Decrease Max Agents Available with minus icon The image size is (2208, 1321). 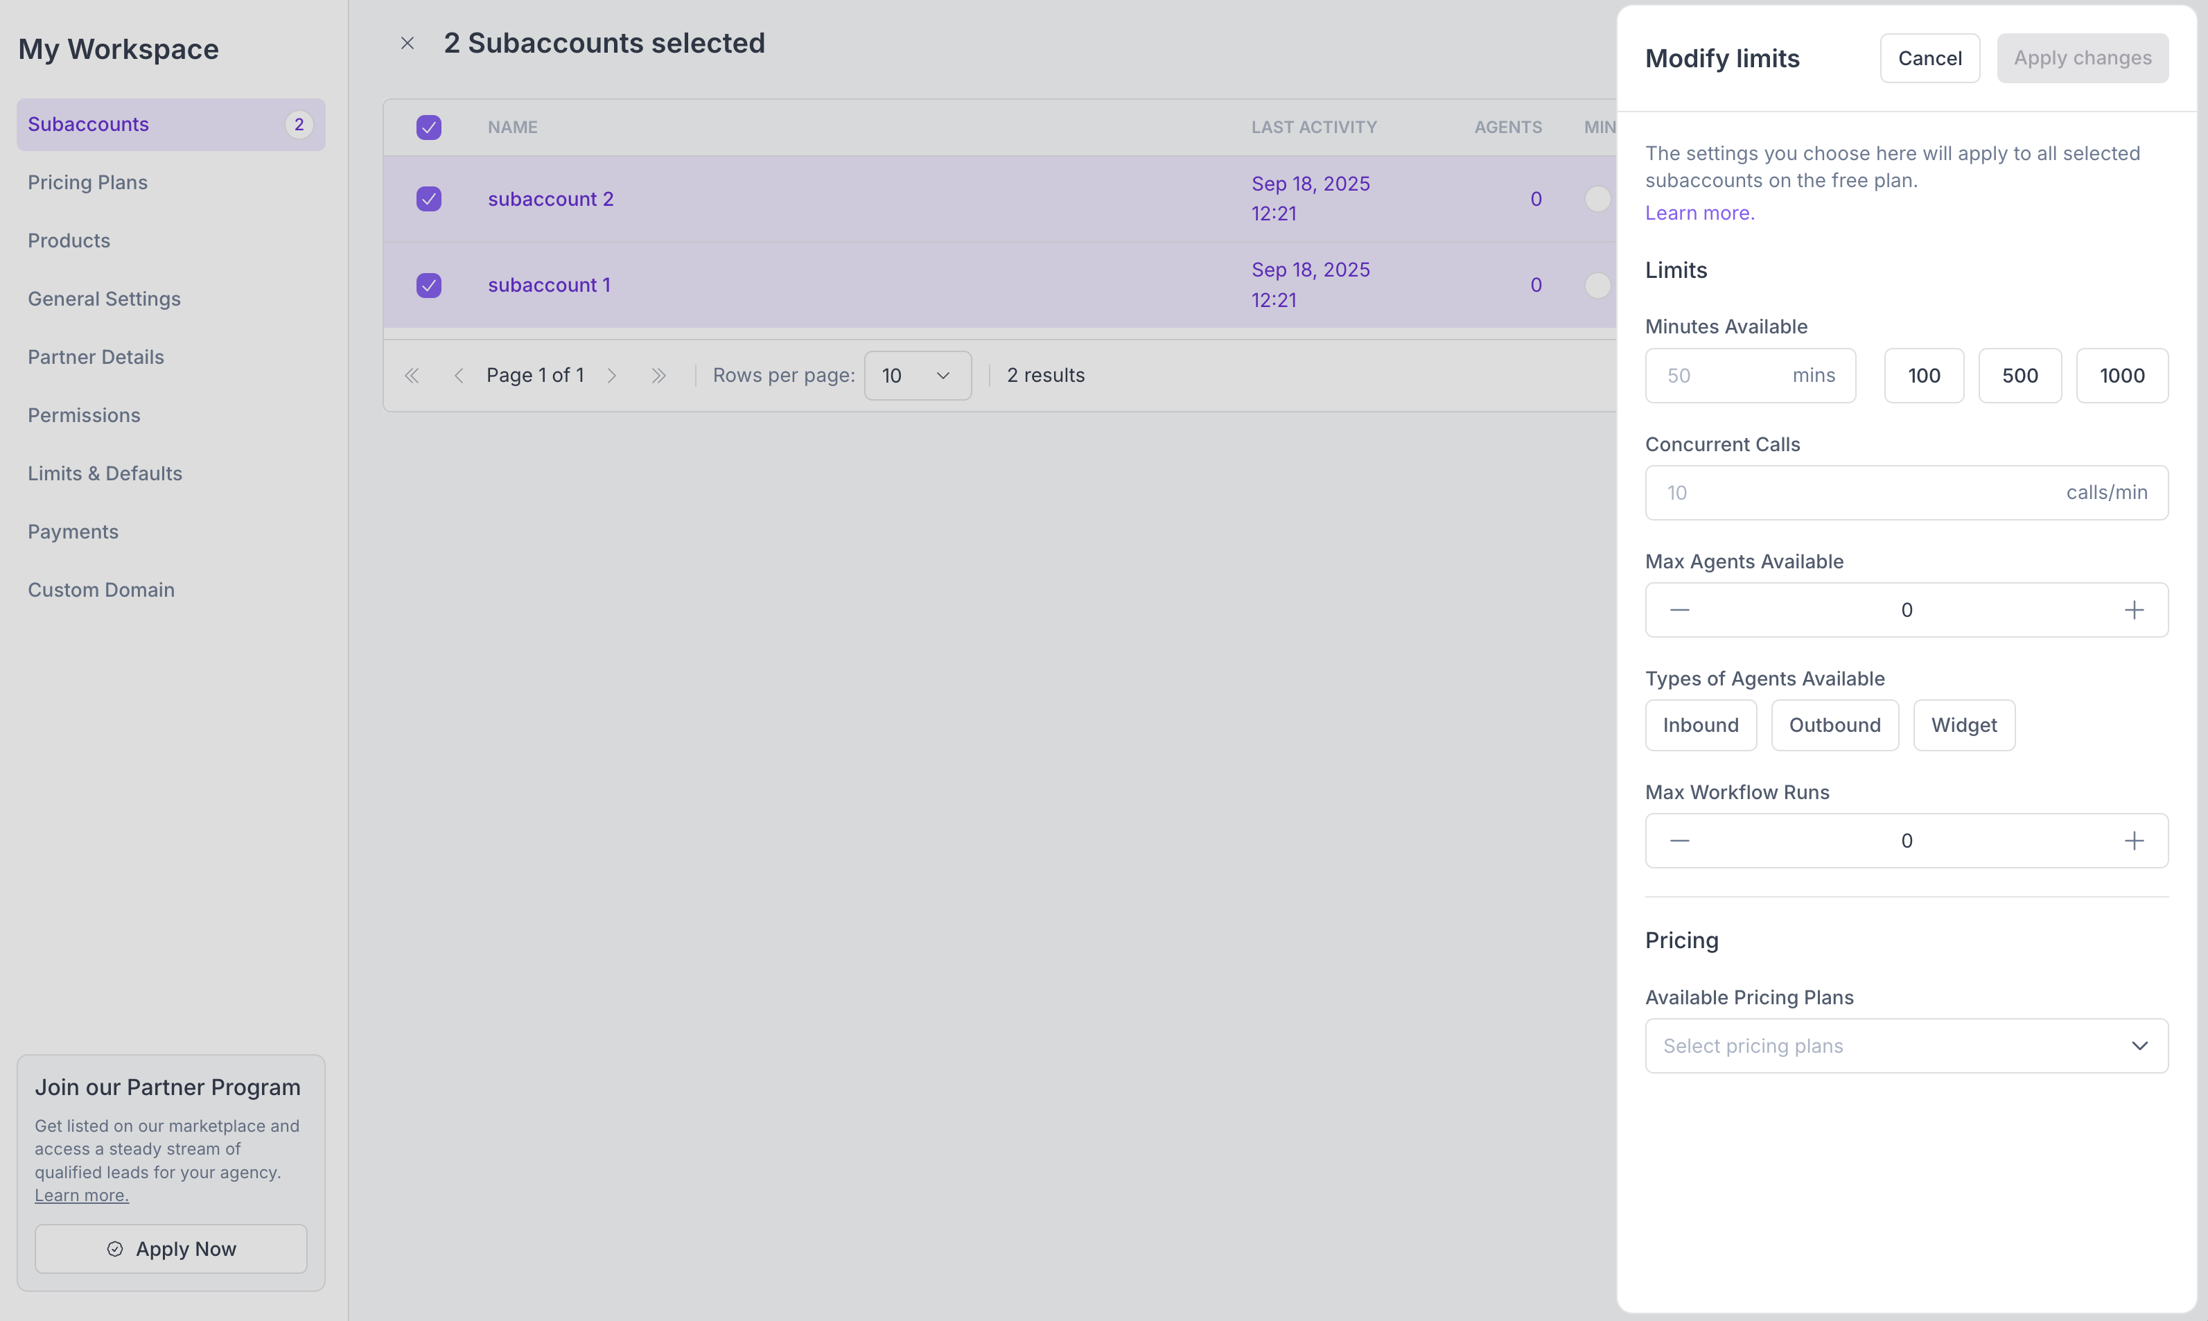coord(1679,610)
